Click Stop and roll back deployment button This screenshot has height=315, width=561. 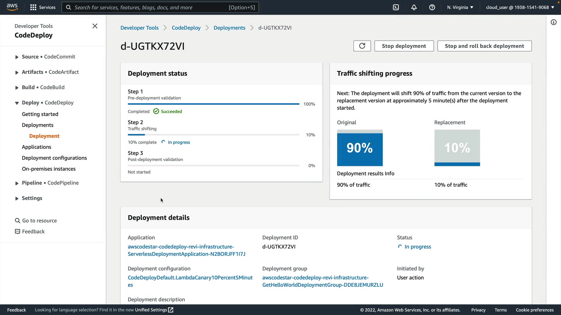coord(484,46)
